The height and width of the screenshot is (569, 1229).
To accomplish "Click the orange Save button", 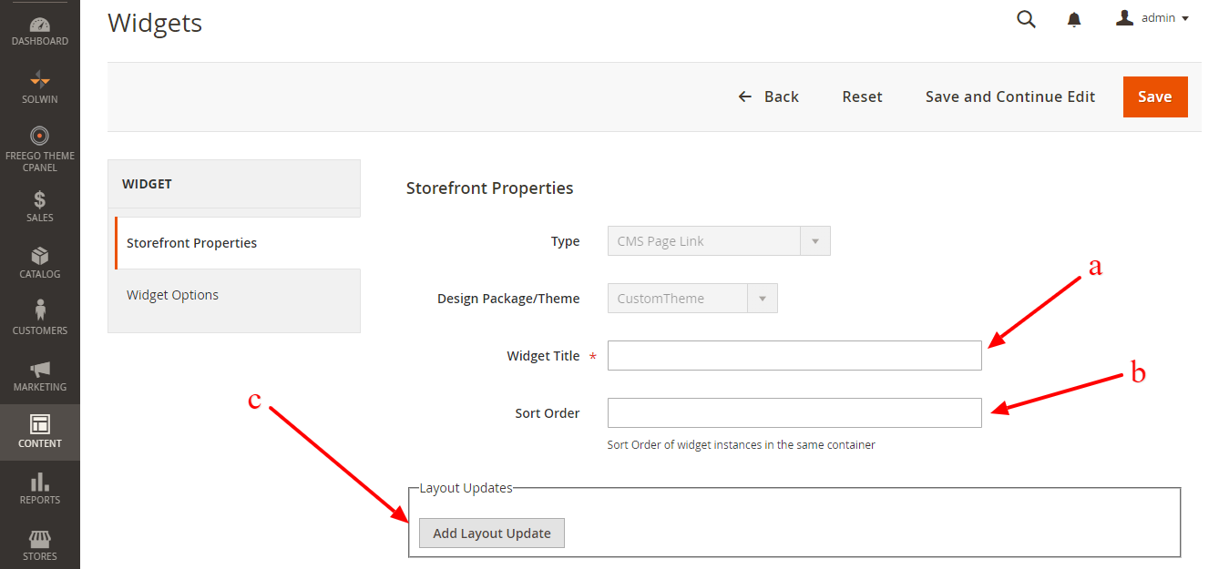I will 1155,97.
